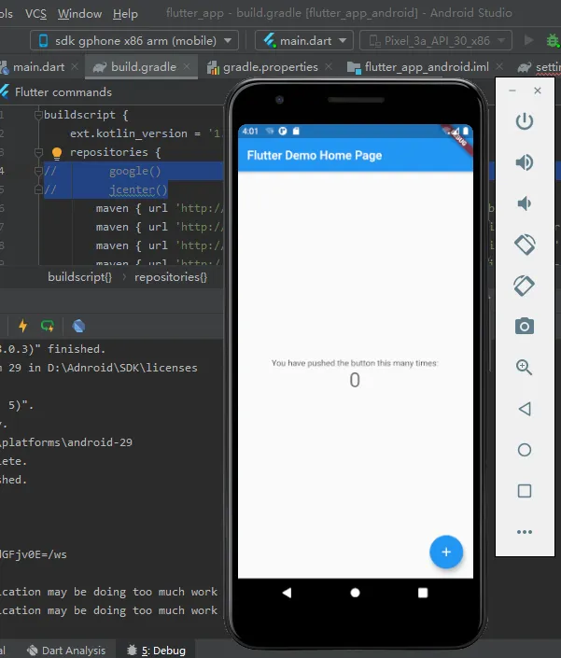Close the emulator control panel
The image size is (561, 658).
point(538,91)
